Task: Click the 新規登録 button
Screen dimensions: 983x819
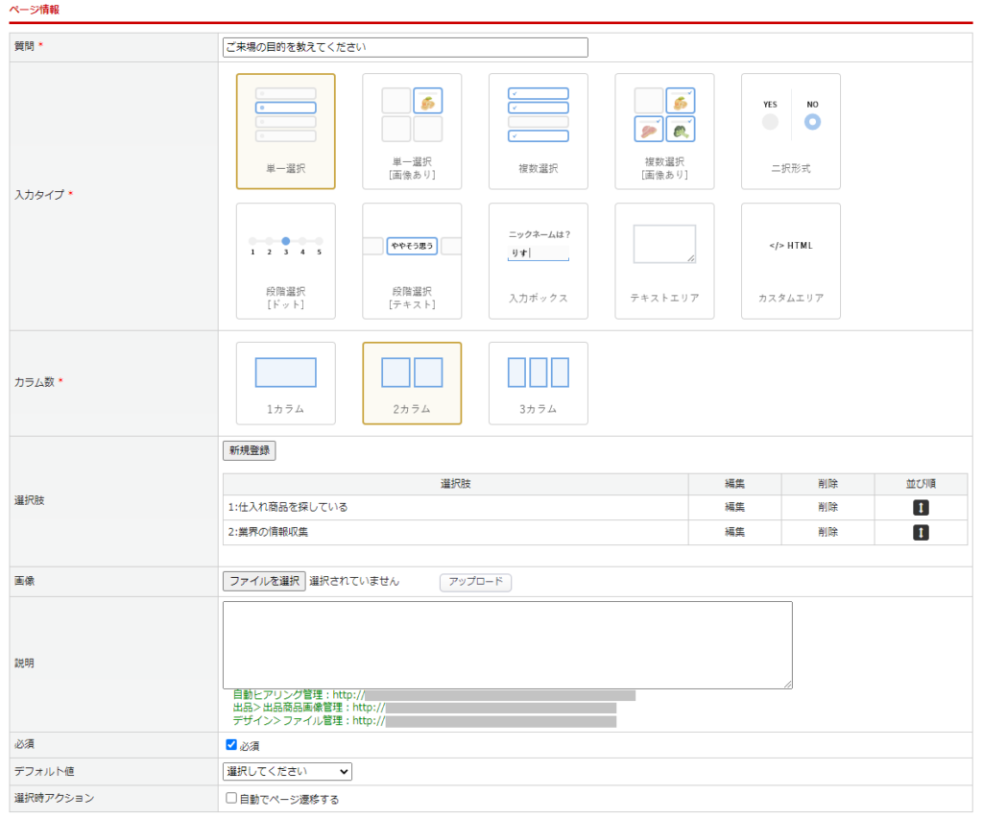Action: click(x=249, y=450)
